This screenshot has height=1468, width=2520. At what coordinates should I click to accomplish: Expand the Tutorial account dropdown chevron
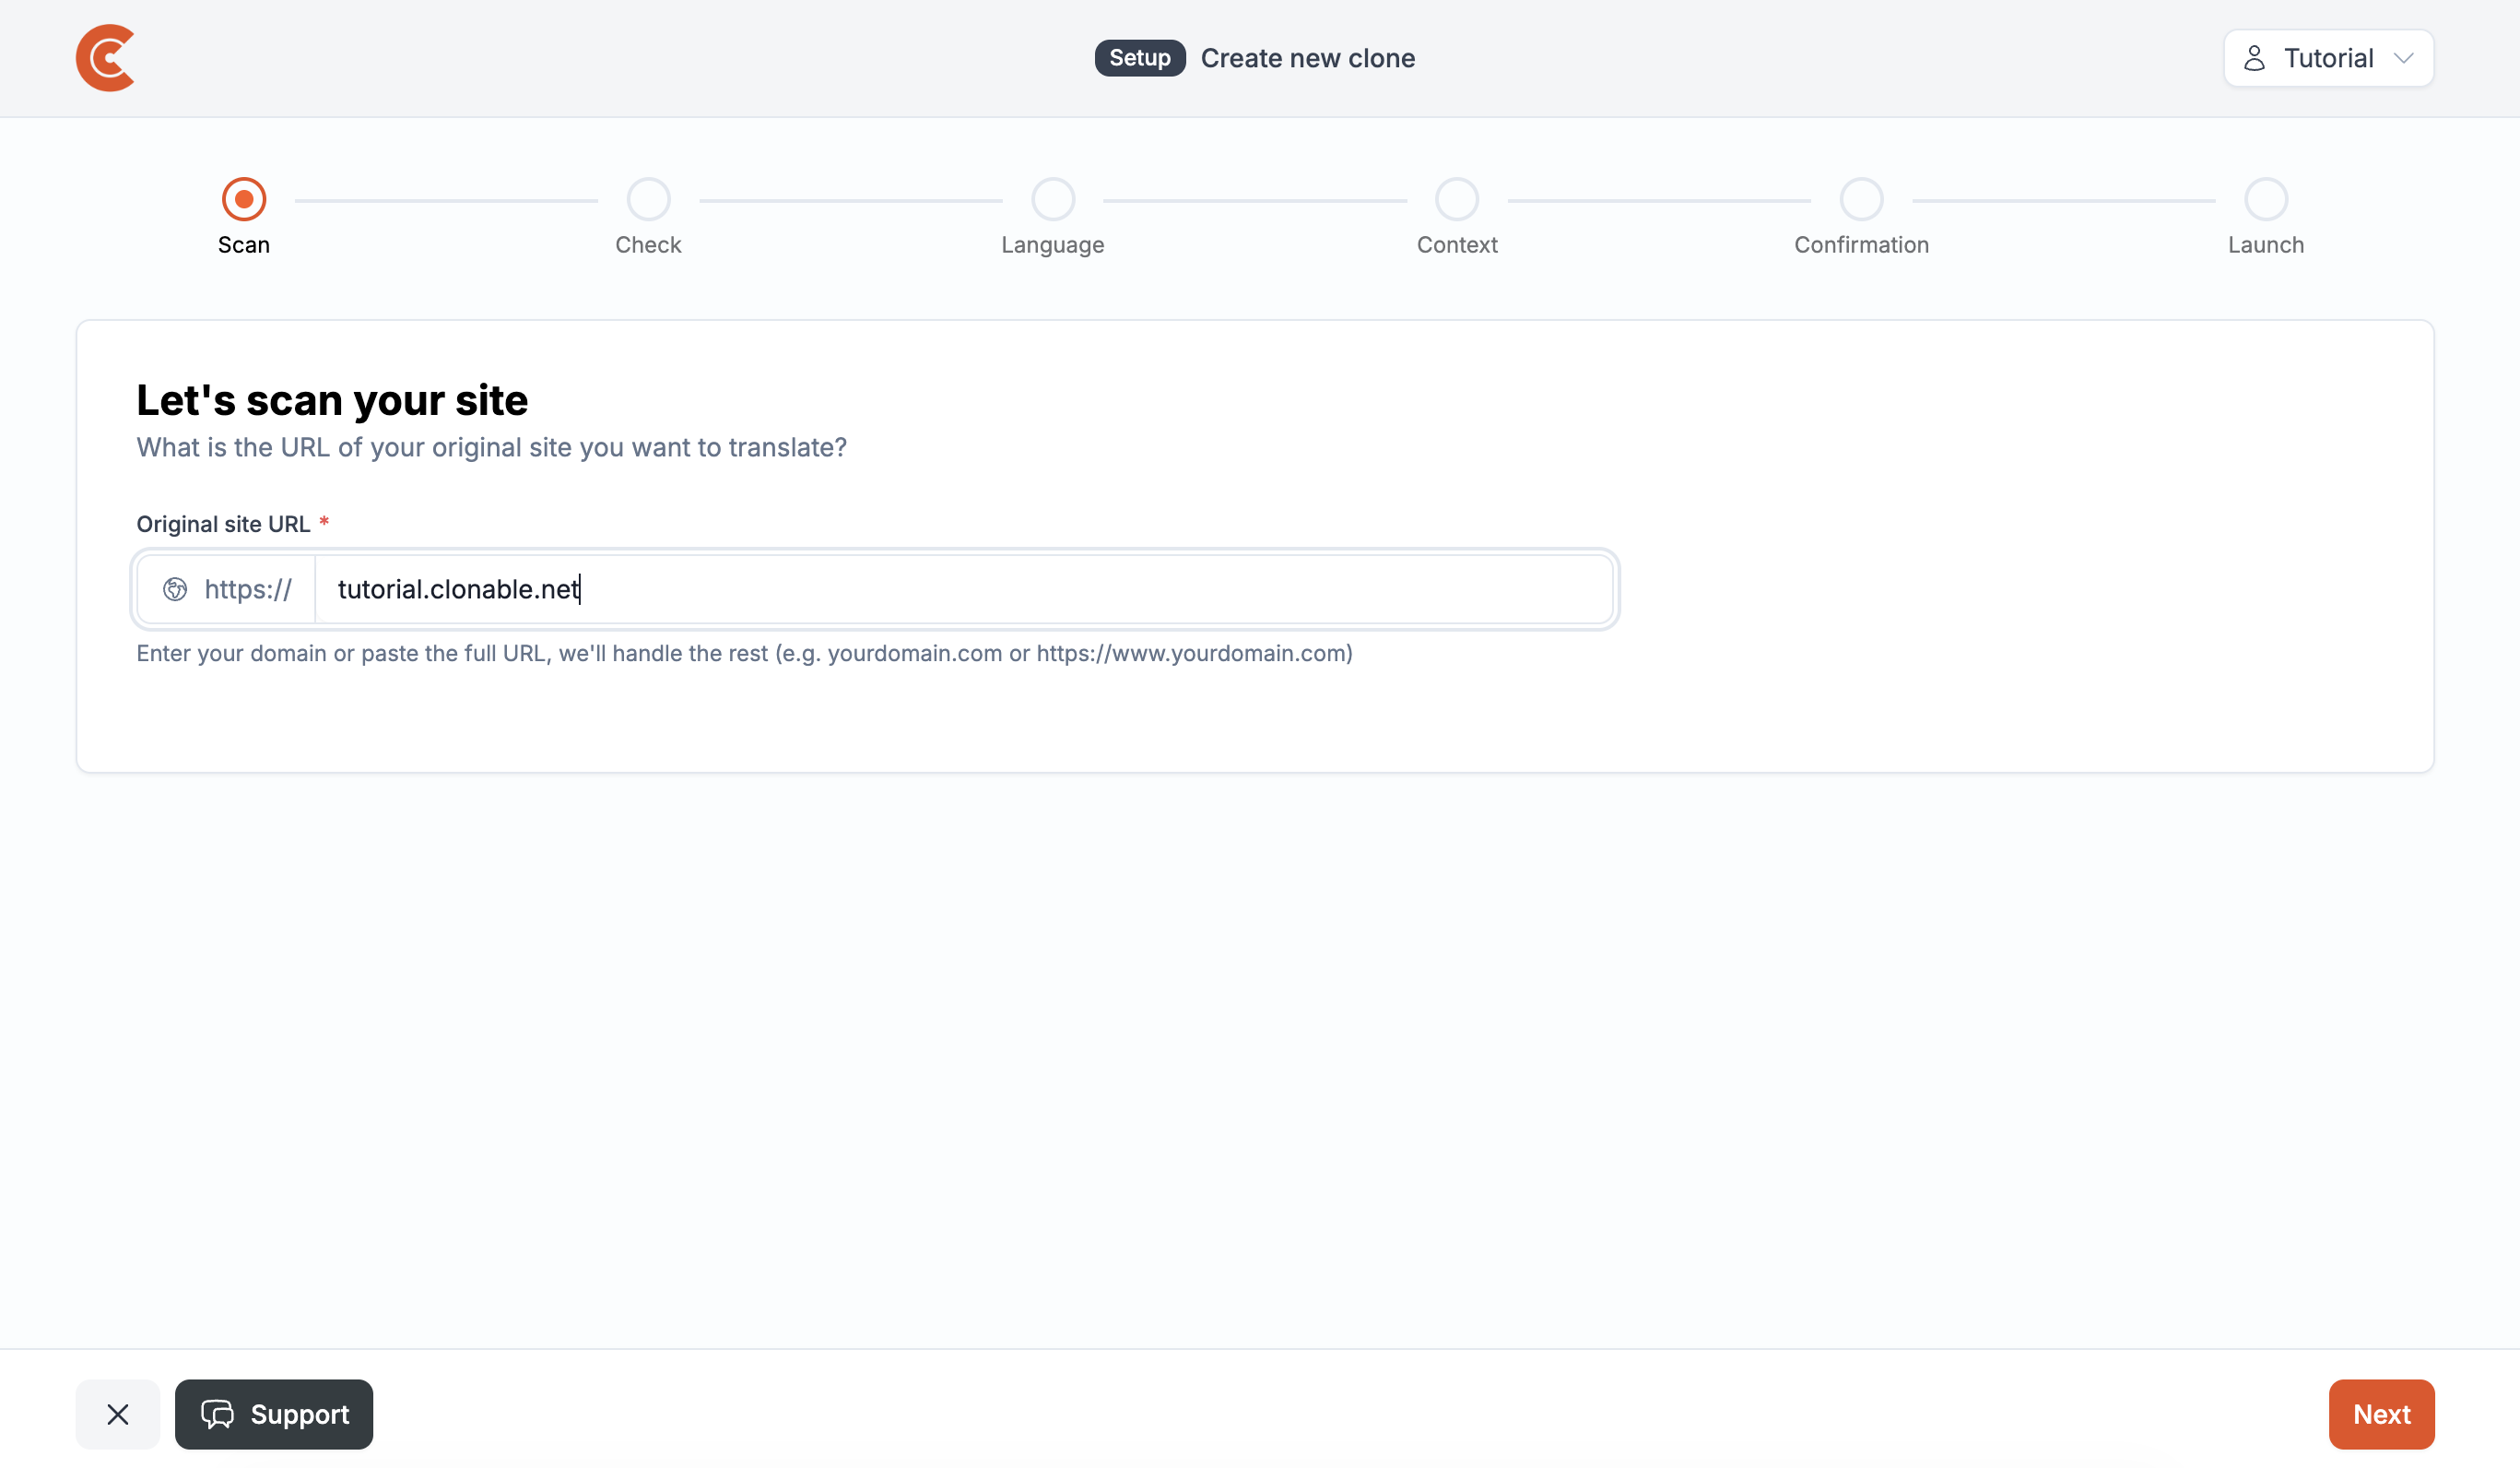tap(2404, 58)
